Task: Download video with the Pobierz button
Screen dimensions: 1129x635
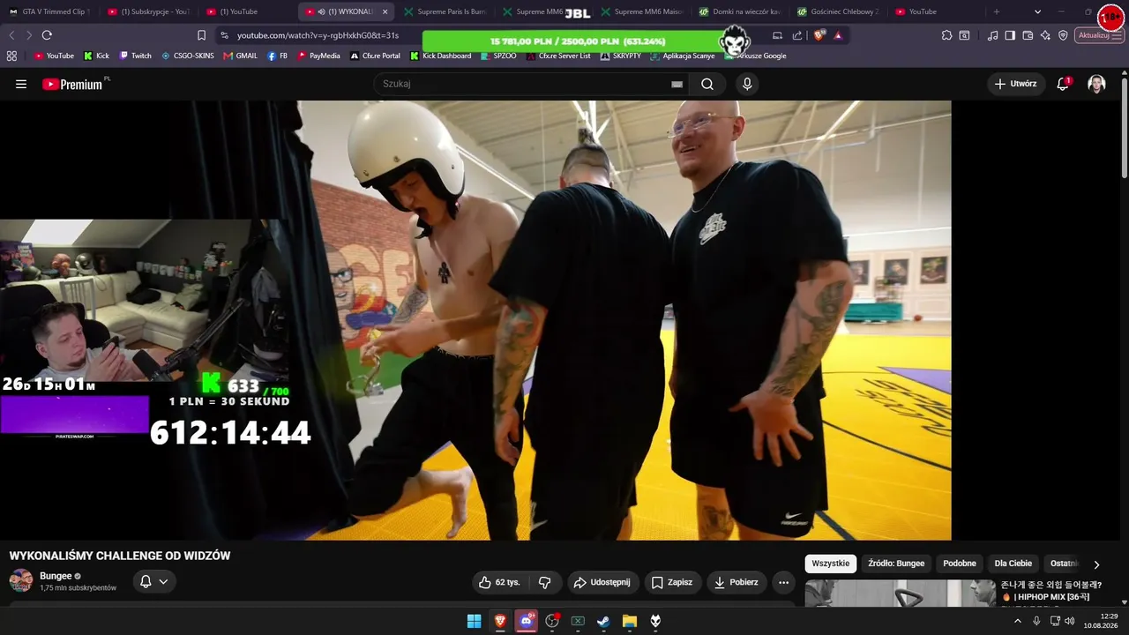Action: point(736,582)
